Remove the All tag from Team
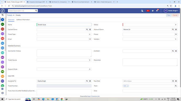Viewport: 181px width, 101px height. (x=127, y=86)
